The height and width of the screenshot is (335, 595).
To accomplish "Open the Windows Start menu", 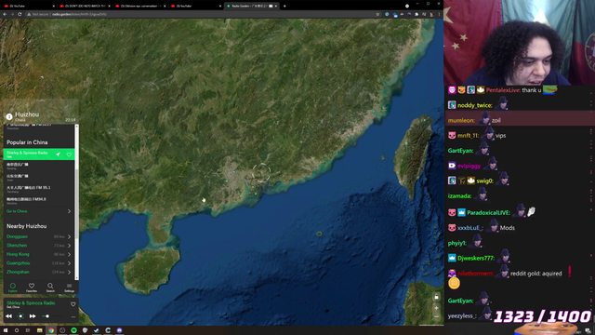I will click(6, 330).
